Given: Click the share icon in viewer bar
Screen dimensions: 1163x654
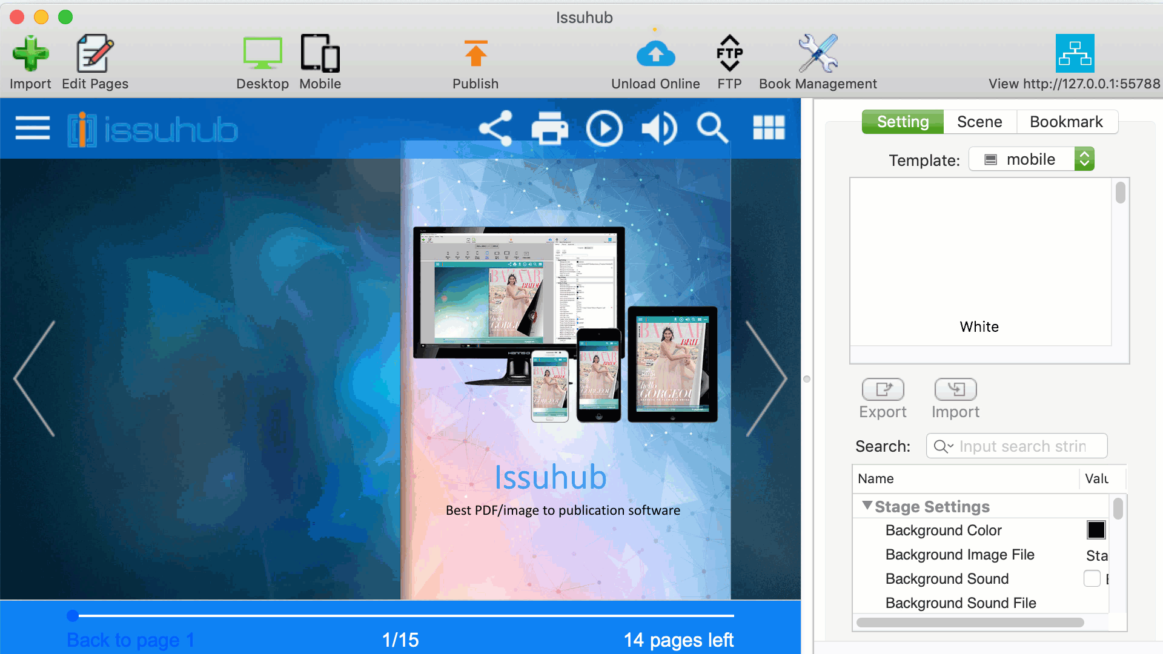Looking at the screenshot, I should (495, 128).
